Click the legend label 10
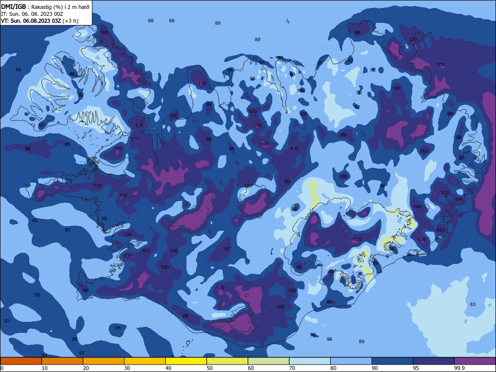The height and width of the screenshot is (372, 496). (x=45, y=368)
